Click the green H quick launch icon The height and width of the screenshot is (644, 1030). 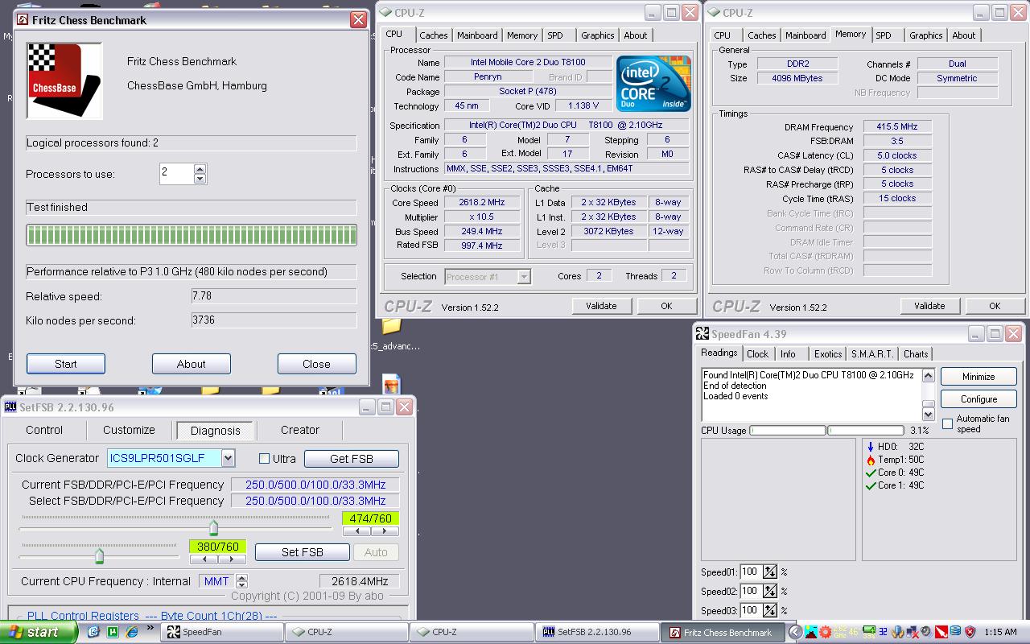click(x=113, y=632)
